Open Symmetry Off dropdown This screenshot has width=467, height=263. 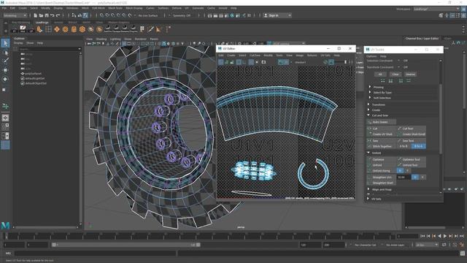coord(182,15)
